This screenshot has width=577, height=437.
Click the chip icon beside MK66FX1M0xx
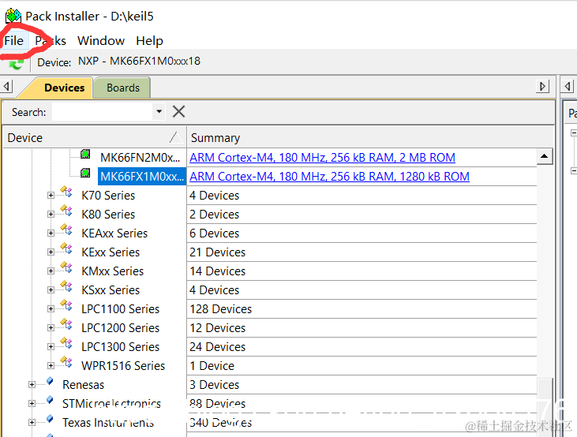tap(85, 173)
